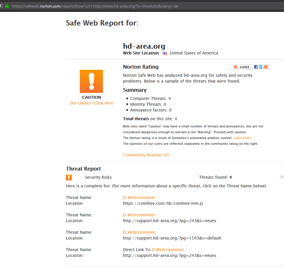Open Community Reviews (0) link
284x267 pixels.
pyautogui.click(x=146, y=155)
